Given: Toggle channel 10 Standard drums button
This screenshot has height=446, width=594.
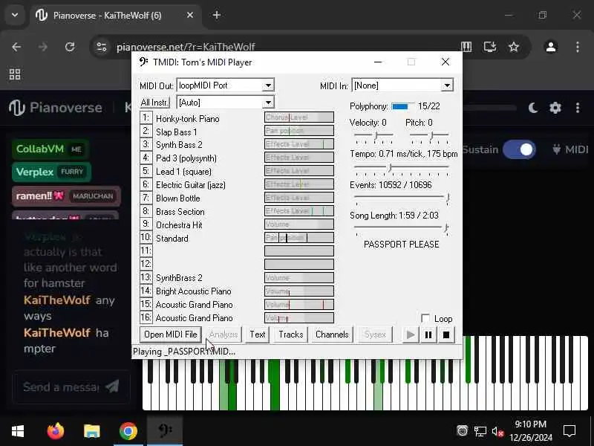Looking at the screenshot, I should click(146, 238).
